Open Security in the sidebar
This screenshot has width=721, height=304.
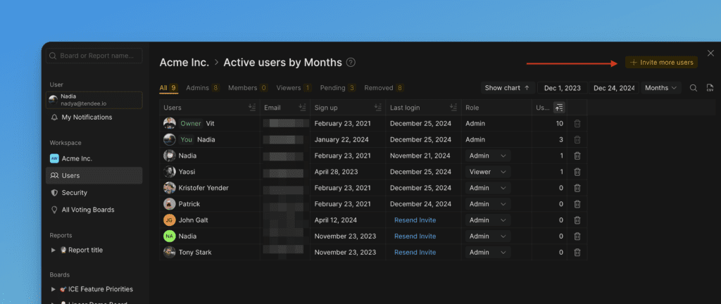(74, 193)
